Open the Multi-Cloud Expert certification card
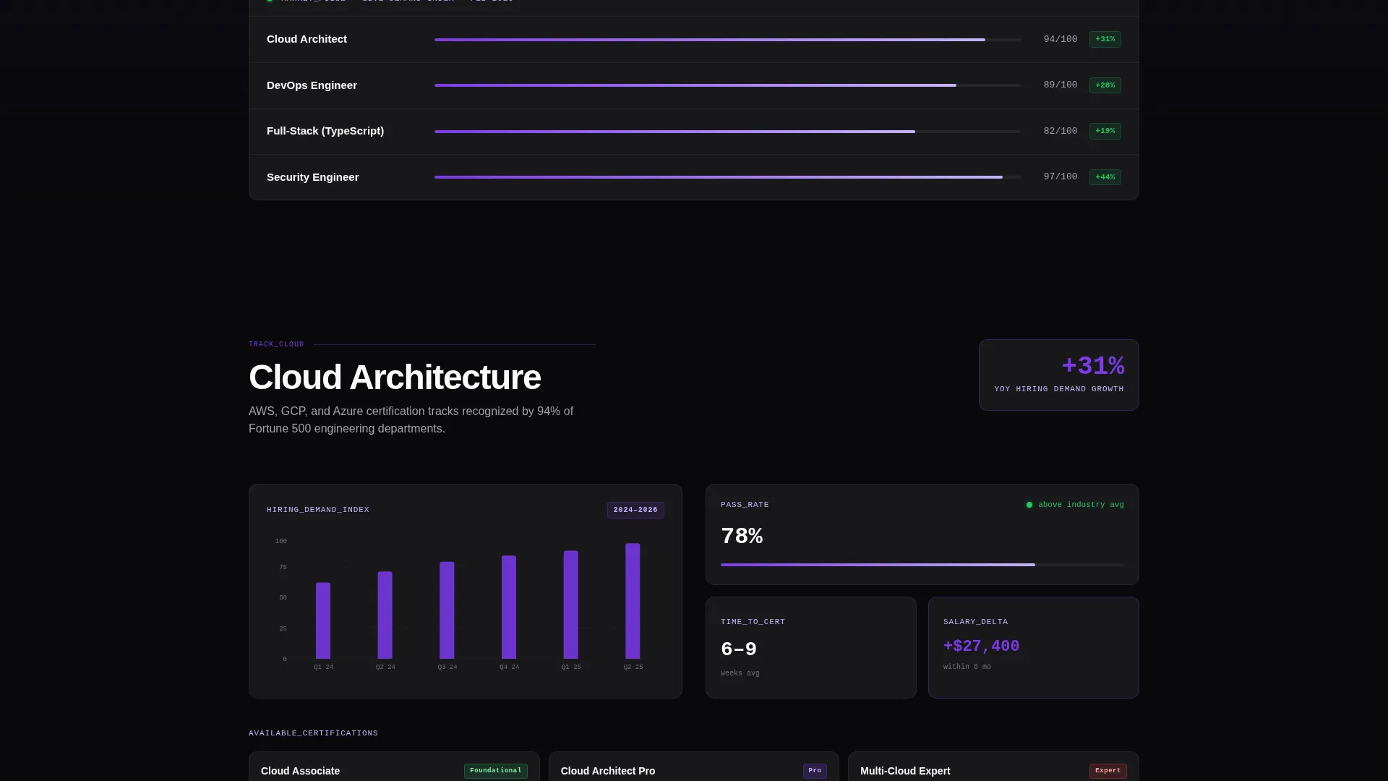1388x781 pixels. pyautogui.click(x=993, y=767)
